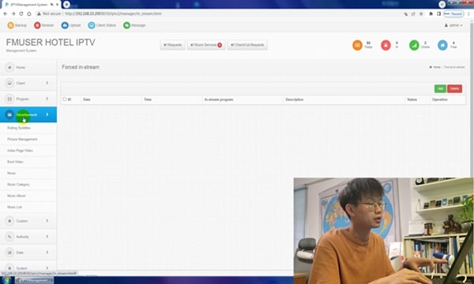
Task: Bookmark this page with the star icon
Action: (x=421, y=14)
